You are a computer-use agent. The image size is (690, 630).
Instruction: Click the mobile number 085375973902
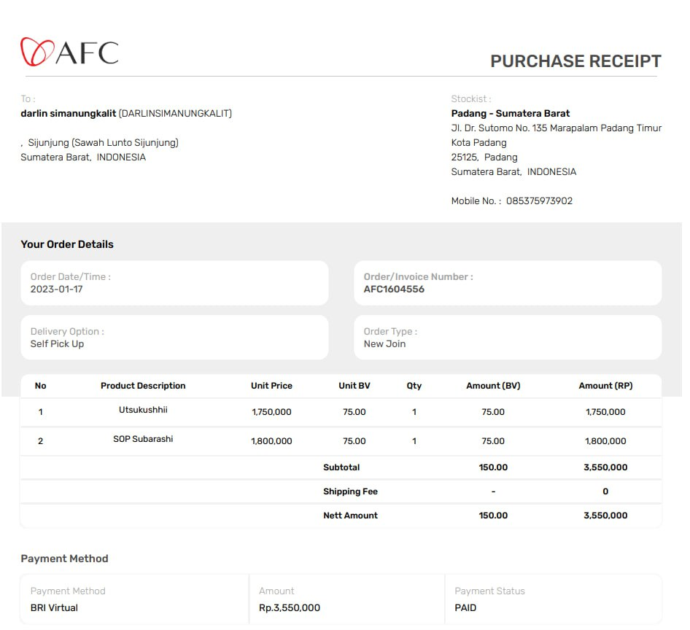tap(539, 201)
